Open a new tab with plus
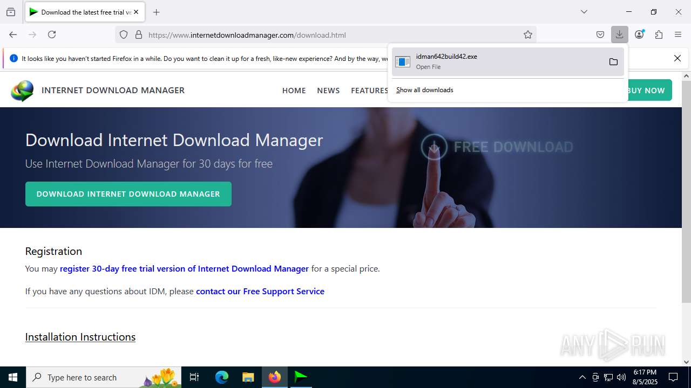The width and height of the screenshot is (691, 388). pos(157,12)
